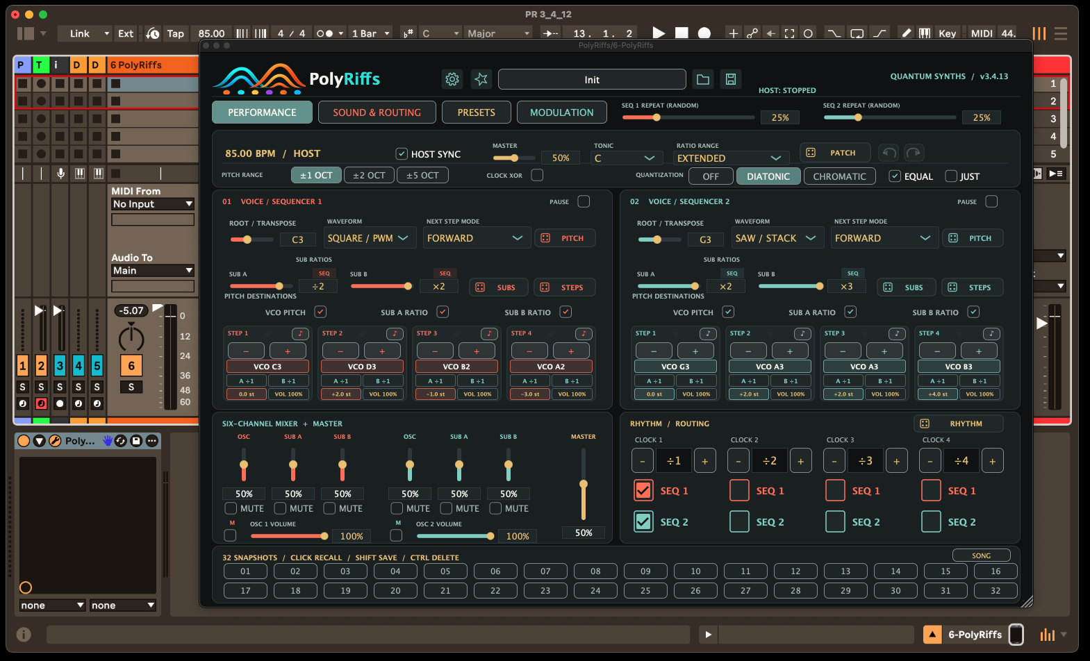Click the Record button in Ableton transport
This screenshot has height=661, width=1090.
(x=704, y=33)
